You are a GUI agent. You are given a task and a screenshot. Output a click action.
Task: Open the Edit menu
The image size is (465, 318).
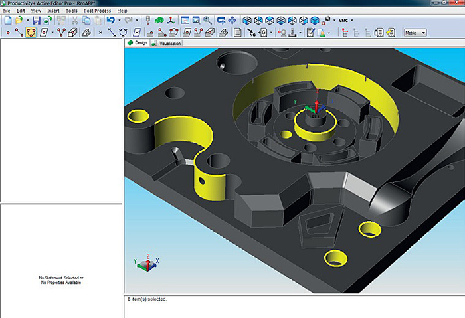coord(21,11)
